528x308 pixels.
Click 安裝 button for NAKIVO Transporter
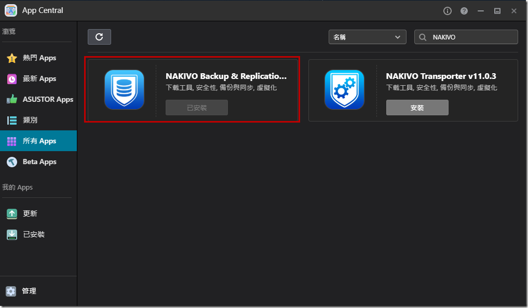(x=417, y=108)
